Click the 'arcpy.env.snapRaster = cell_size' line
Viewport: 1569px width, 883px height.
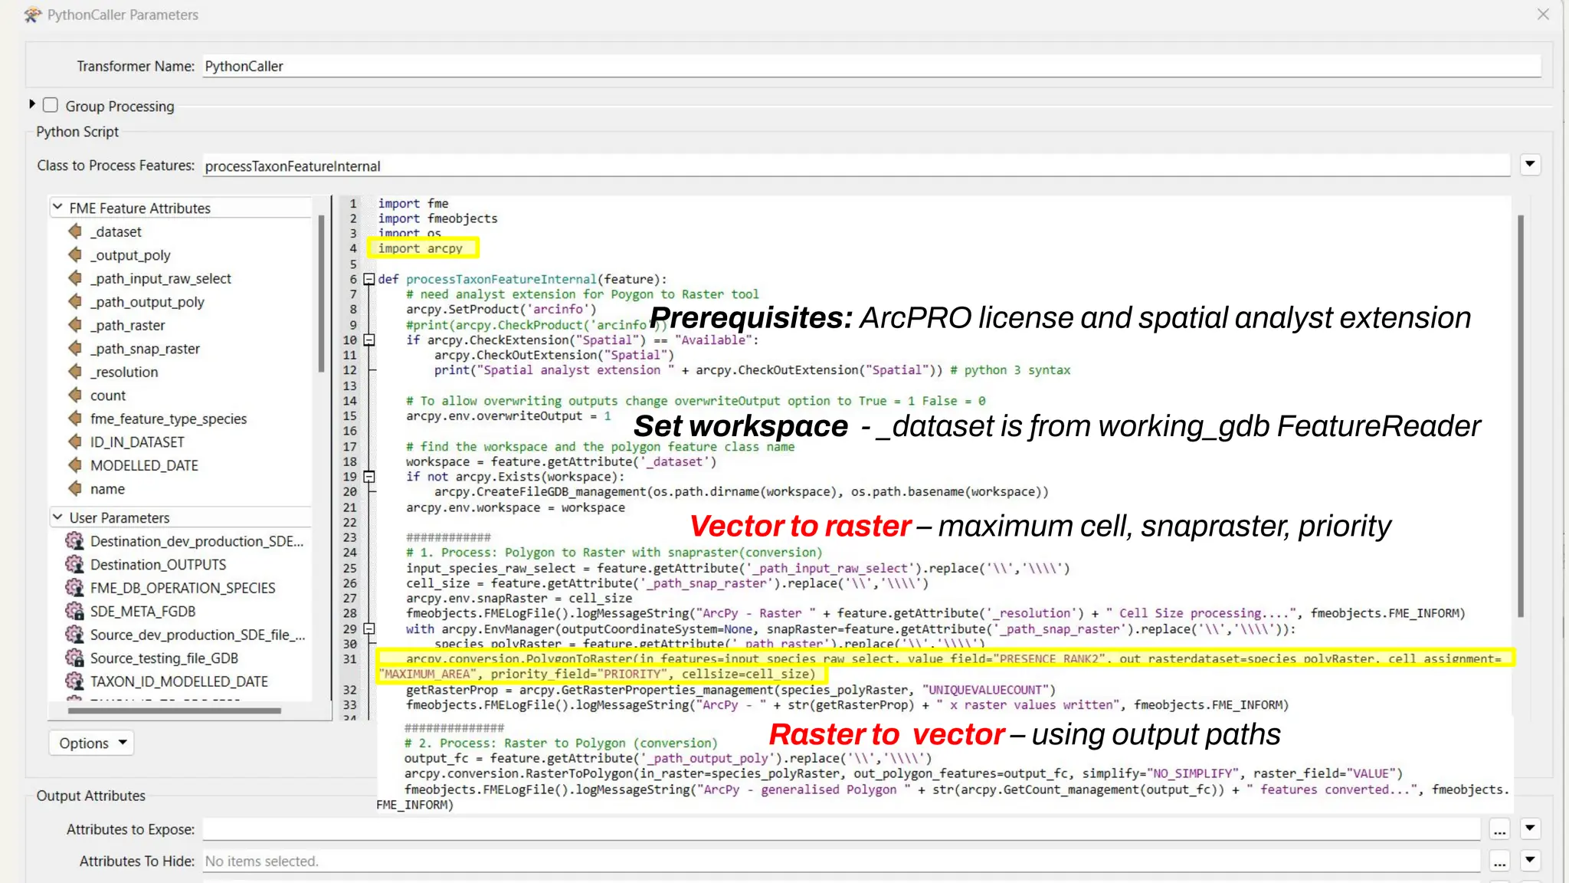[x=519, y=598]
